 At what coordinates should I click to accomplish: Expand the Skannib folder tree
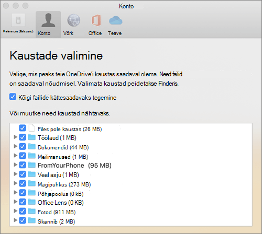pos(16,220)
